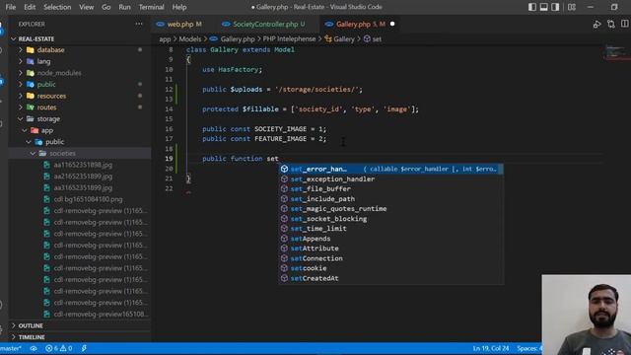This screenshot has width=631, height=355.
Task: Open the Help menu
Action: pos(179,7)
